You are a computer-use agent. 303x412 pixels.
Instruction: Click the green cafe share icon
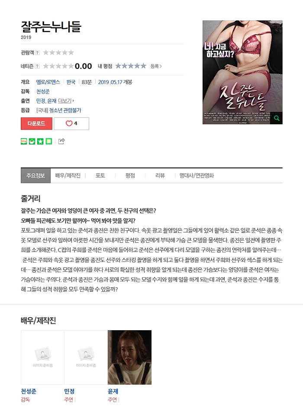pos(32,142)
